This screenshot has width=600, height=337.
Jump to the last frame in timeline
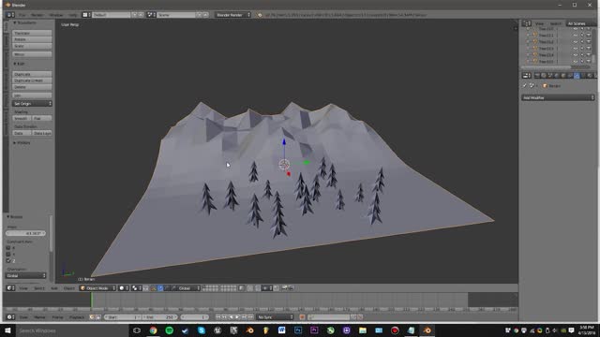tap(250, 317)
